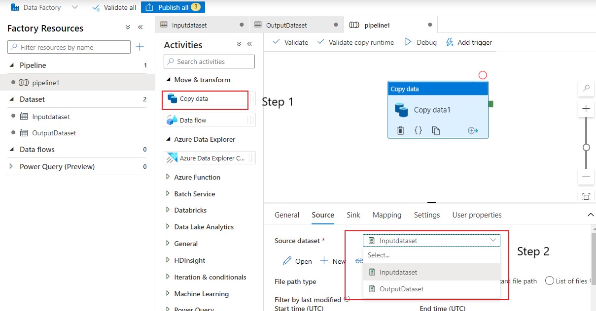Start a Debug run
The width and height of the screenshot is (596, 311).
[x=421, y=42]
